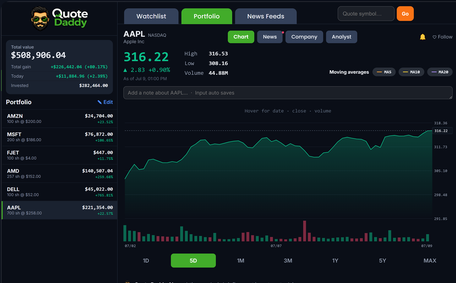This screenshot has height=283, width=456.
Task: Click the orange Go button
Action: 405,14
